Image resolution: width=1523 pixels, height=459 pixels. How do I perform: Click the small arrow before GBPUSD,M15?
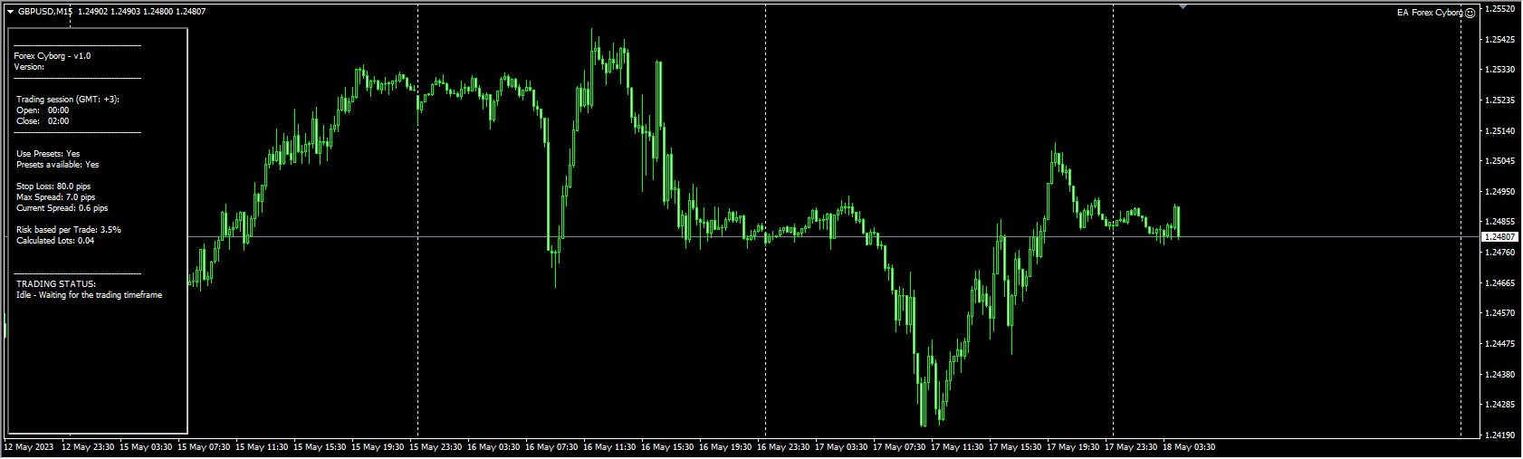[x=10, y=12]
